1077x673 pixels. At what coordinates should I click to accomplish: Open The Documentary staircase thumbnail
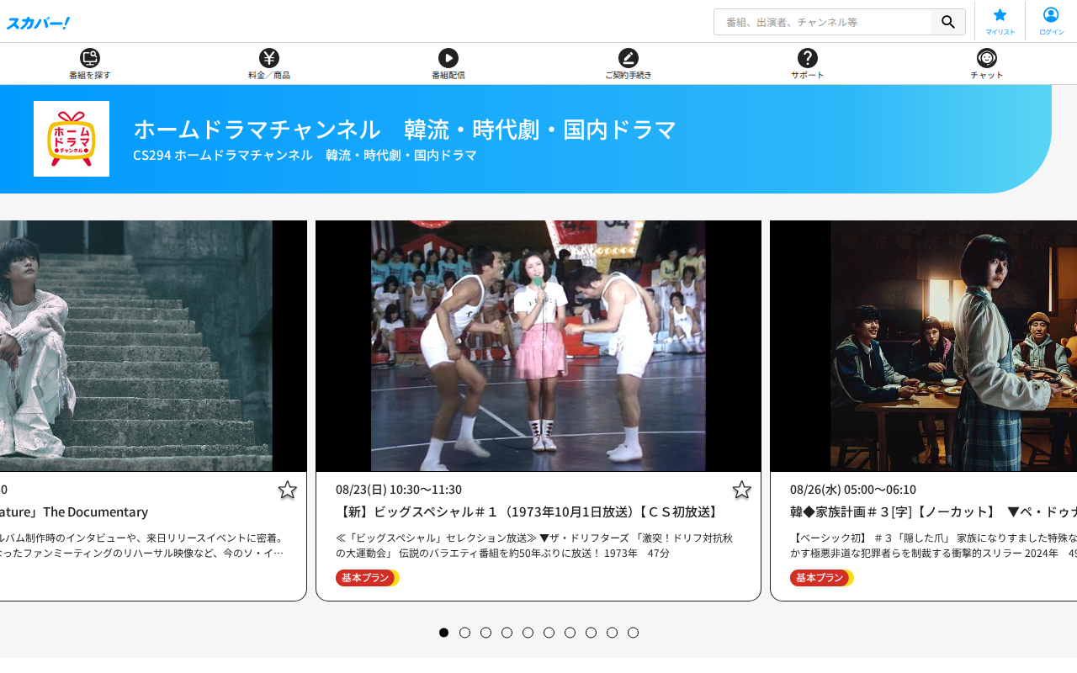tap(153, 346)
